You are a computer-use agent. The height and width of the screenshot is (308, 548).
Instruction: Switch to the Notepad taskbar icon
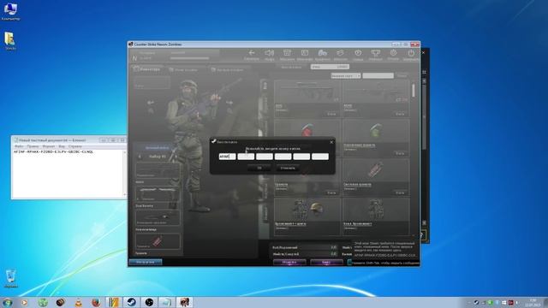click(x=166, y=302)
